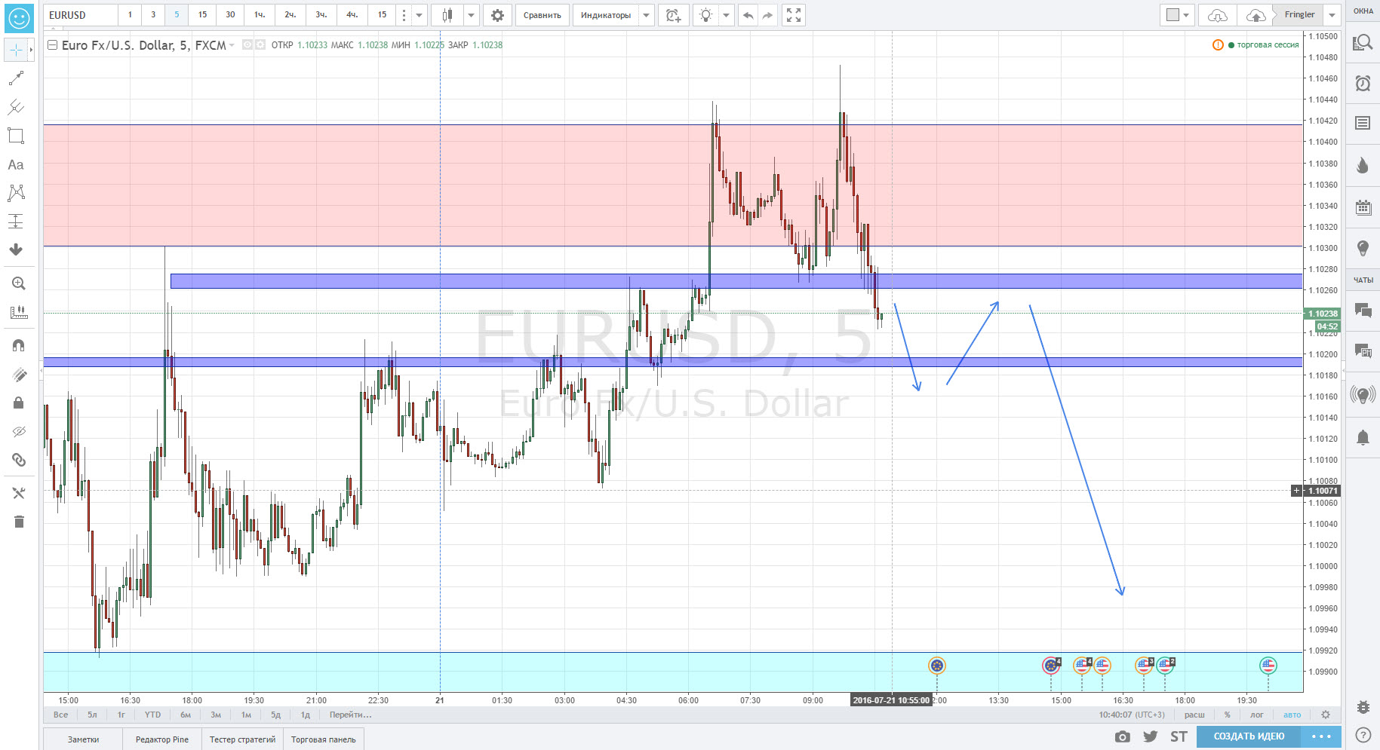Select the 1 minute timeframe
This screenshot has height=750, width=1380.
pyautogui.click(x=130, y=15)
